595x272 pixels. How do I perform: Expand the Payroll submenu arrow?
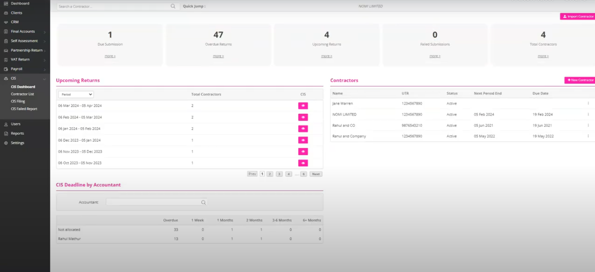click(45, 70)
